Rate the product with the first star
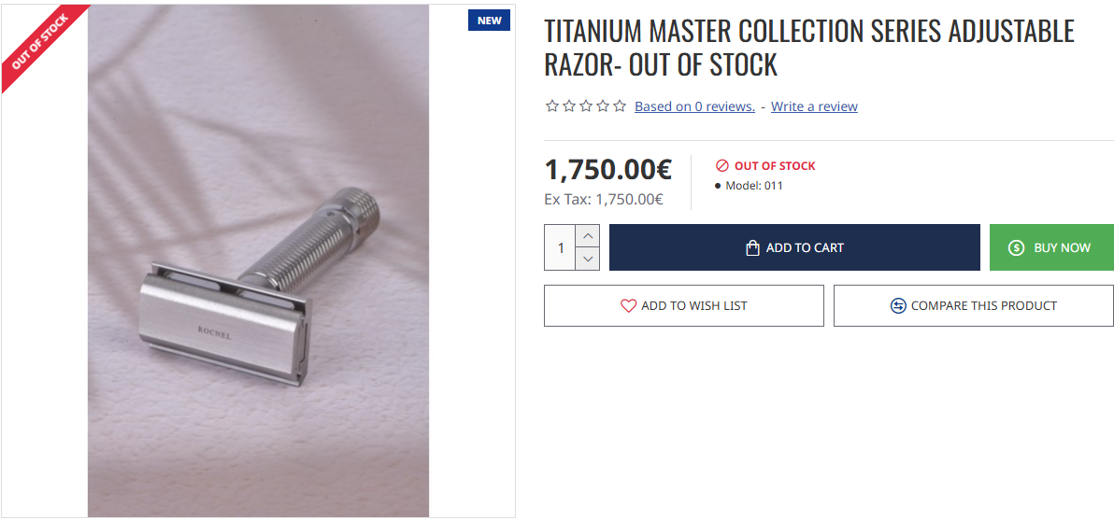Screen dimensions: 1114x519 click(x=552, y=106)
